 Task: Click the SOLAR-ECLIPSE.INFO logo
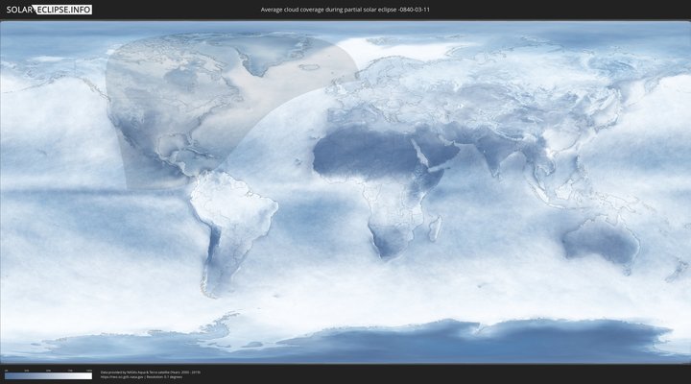pos(50,10)
